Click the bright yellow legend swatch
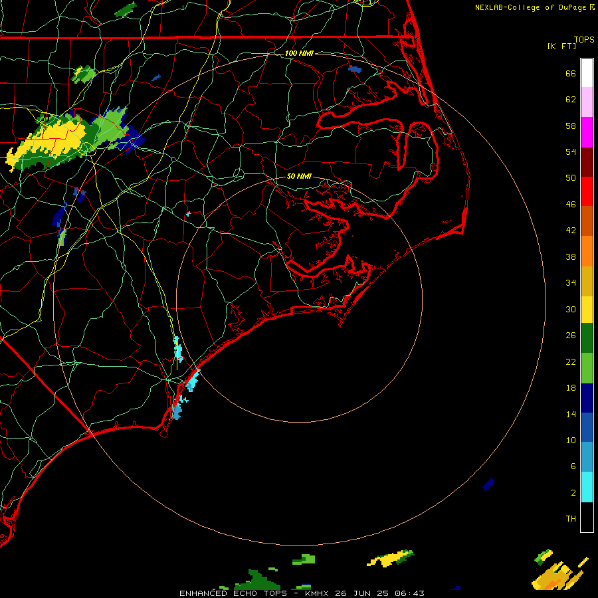This screenshot has height=598, width=598. (587, 310)
